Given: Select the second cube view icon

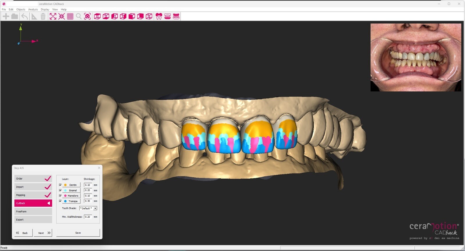Looking at the screenshot, I should click(106, 17).
